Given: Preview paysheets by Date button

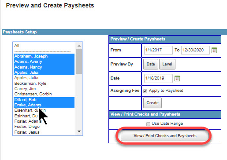Looking at the screenshot, I should point(151,64).
